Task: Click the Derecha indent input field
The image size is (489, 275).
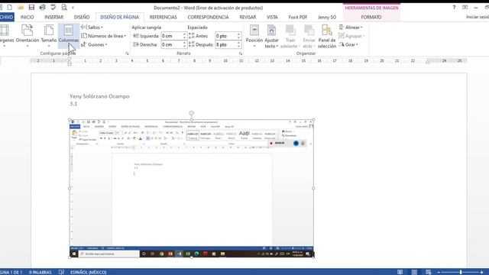Action: pyautogui.click(x=172, y=44)
